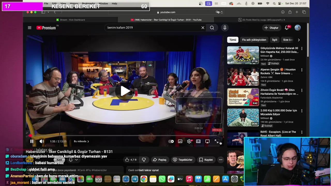This screenshot has height=186, width=331.
Task: Open options for Alperen Şengün video
Action: click(x=302, y=70)
